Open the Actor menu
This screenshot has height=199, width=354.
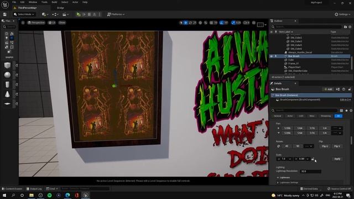point(75,2)
